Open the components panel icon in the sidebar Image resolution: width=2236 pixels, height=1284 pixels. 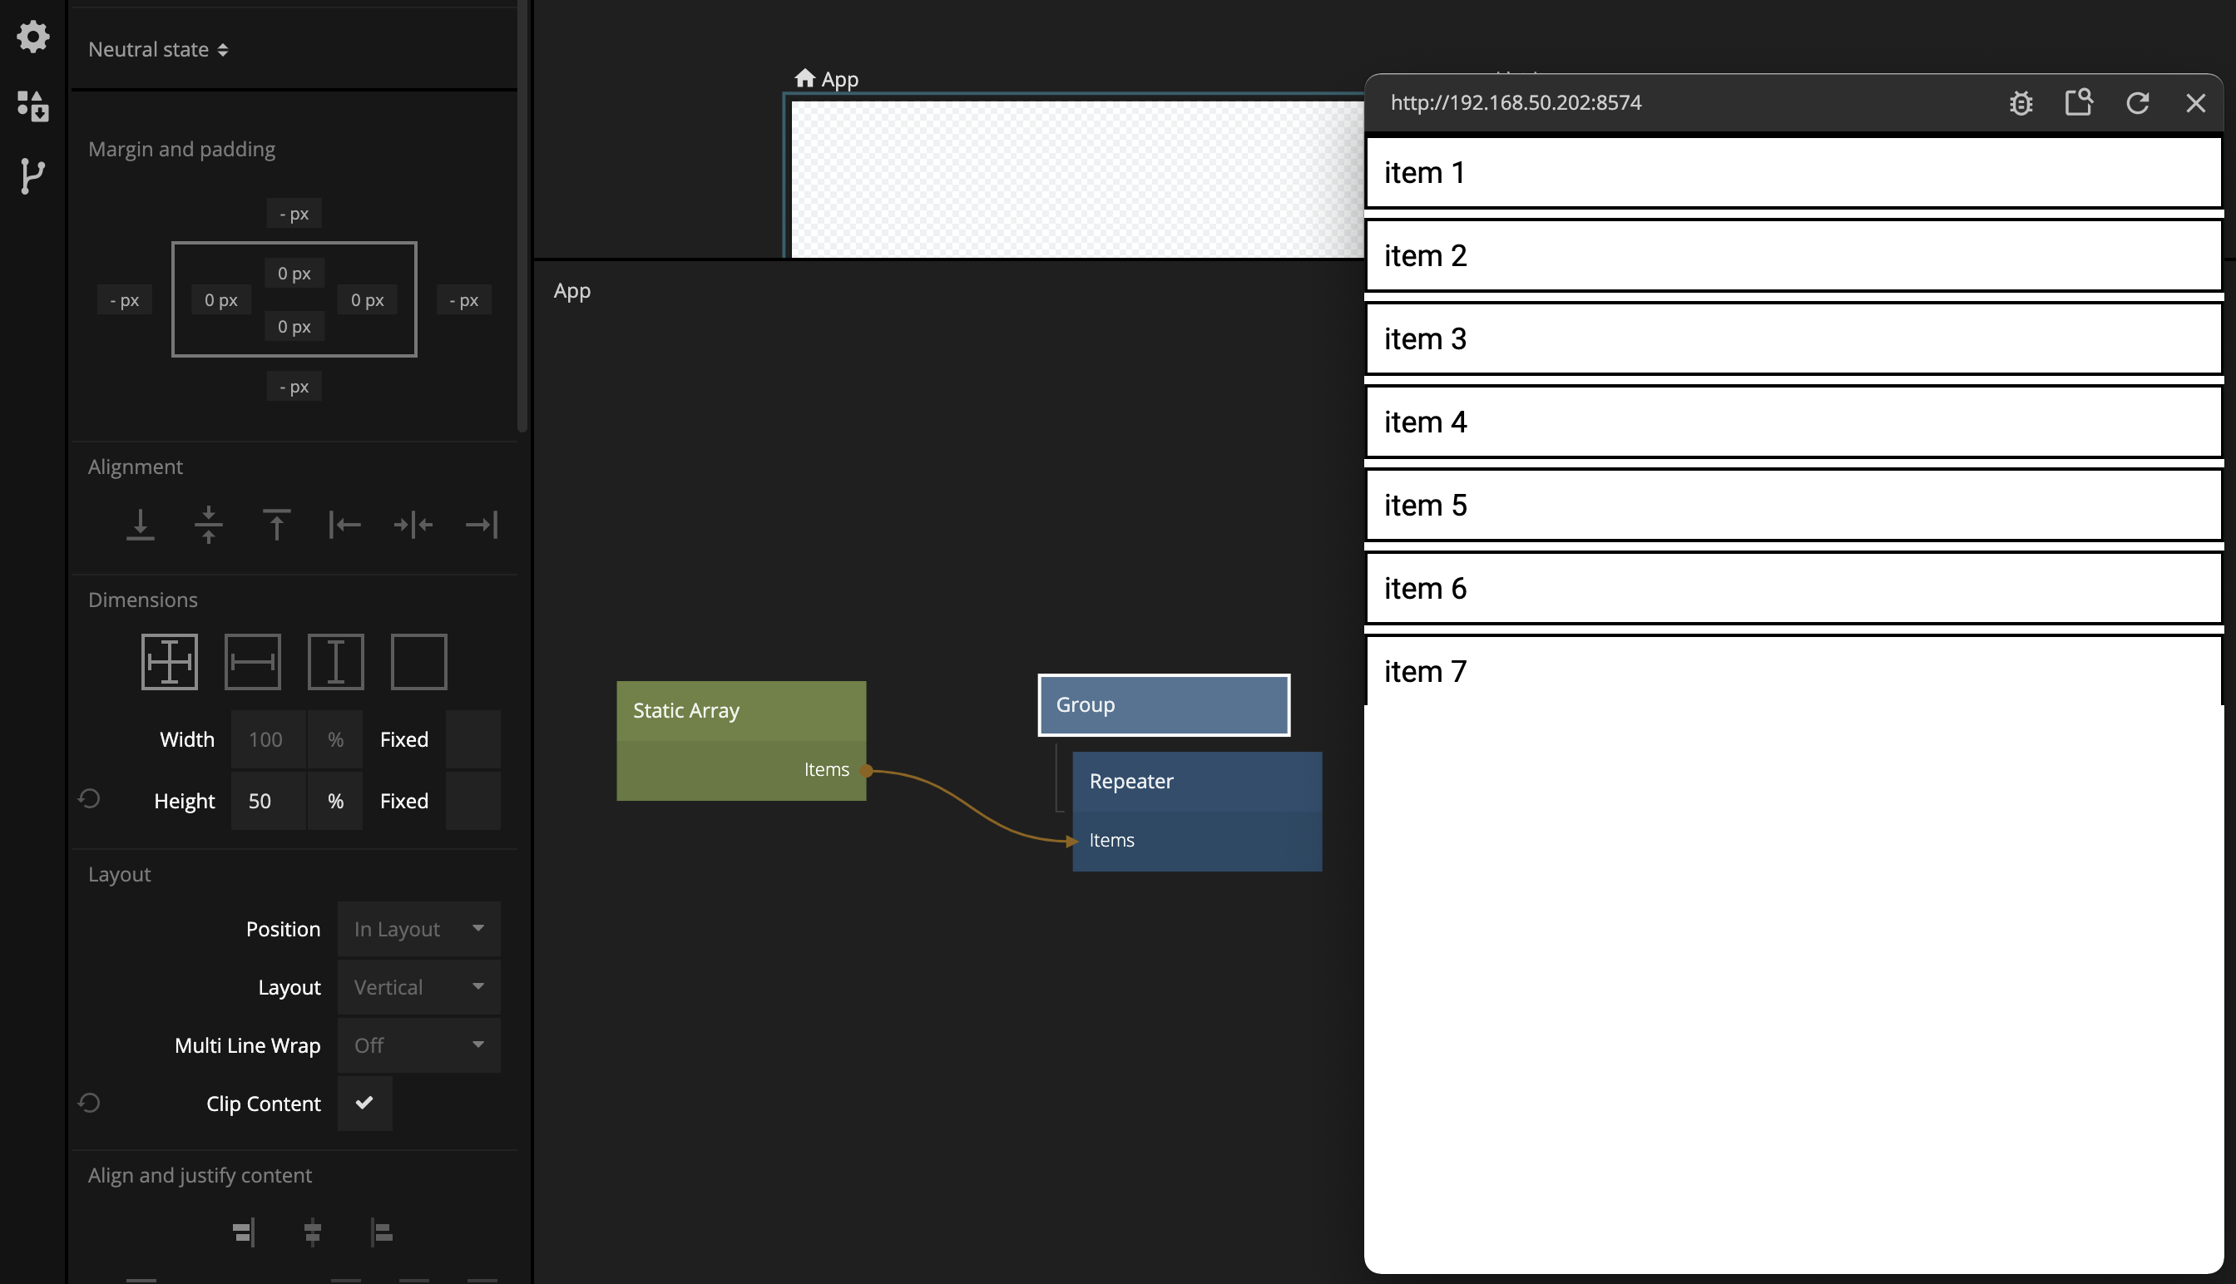pyautogui.click(x=32, y=105)
